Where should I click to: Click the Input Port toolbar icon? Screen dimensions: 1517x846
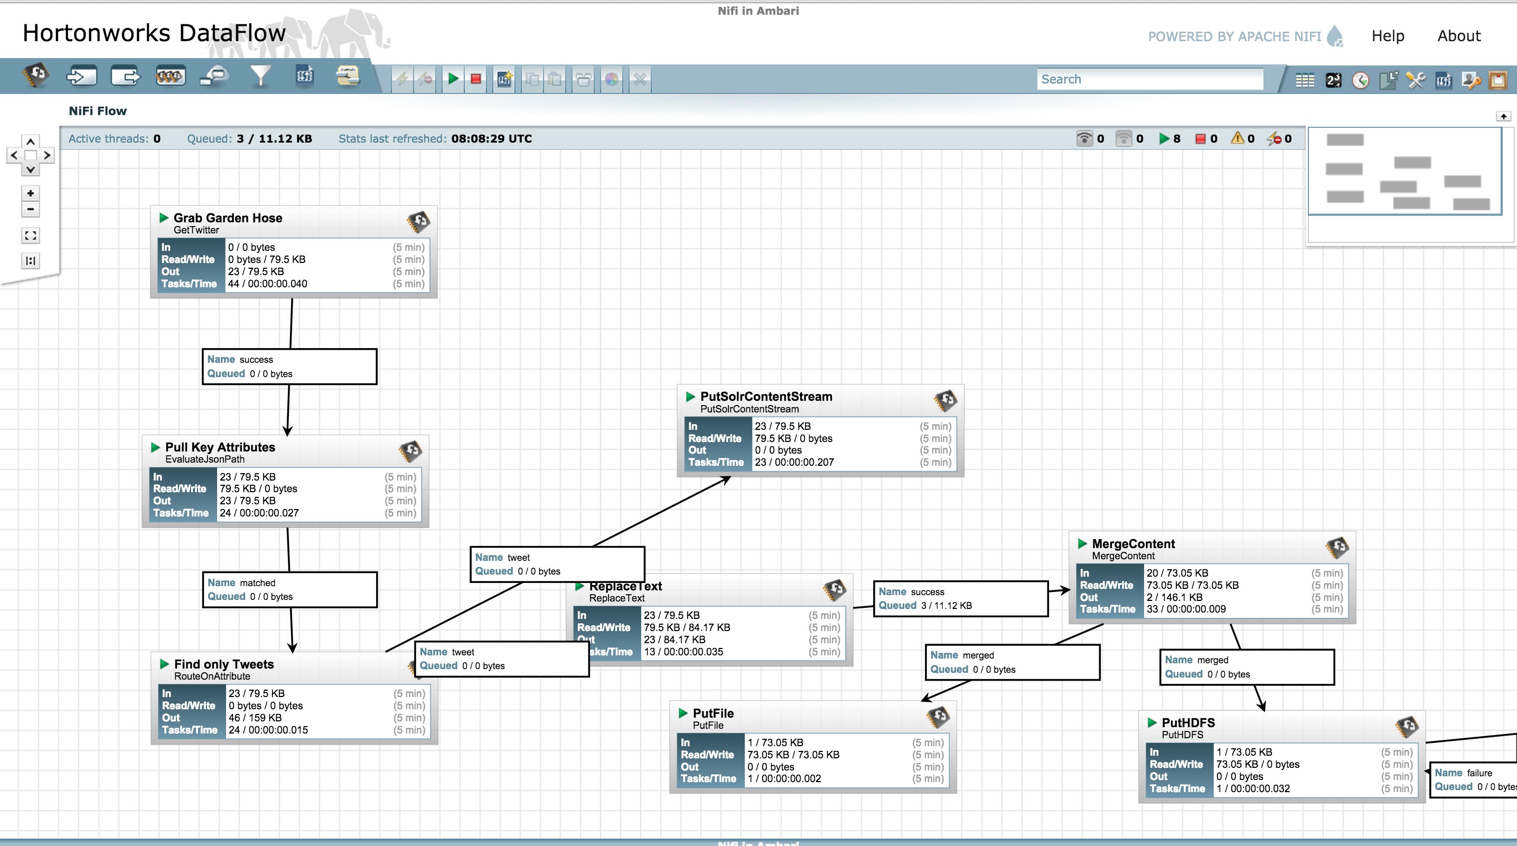(x=81, y=77)
